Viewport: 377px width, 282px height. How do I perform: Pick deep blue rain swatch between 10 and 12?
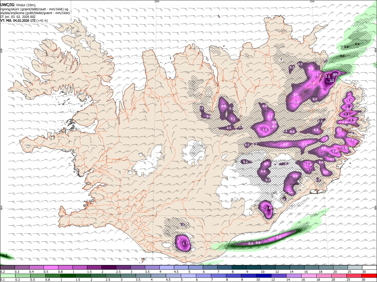263,276
